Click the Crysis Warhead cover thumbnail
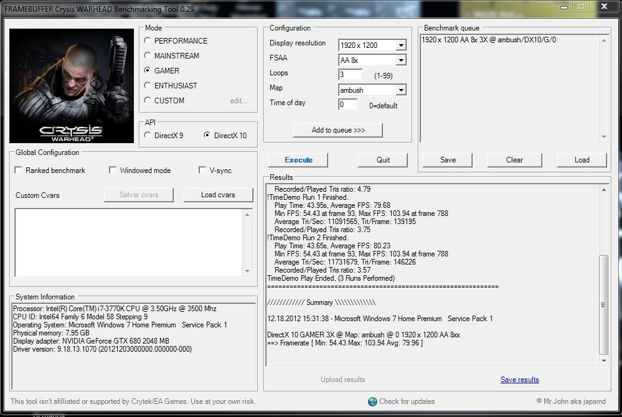 coord(72,86)
